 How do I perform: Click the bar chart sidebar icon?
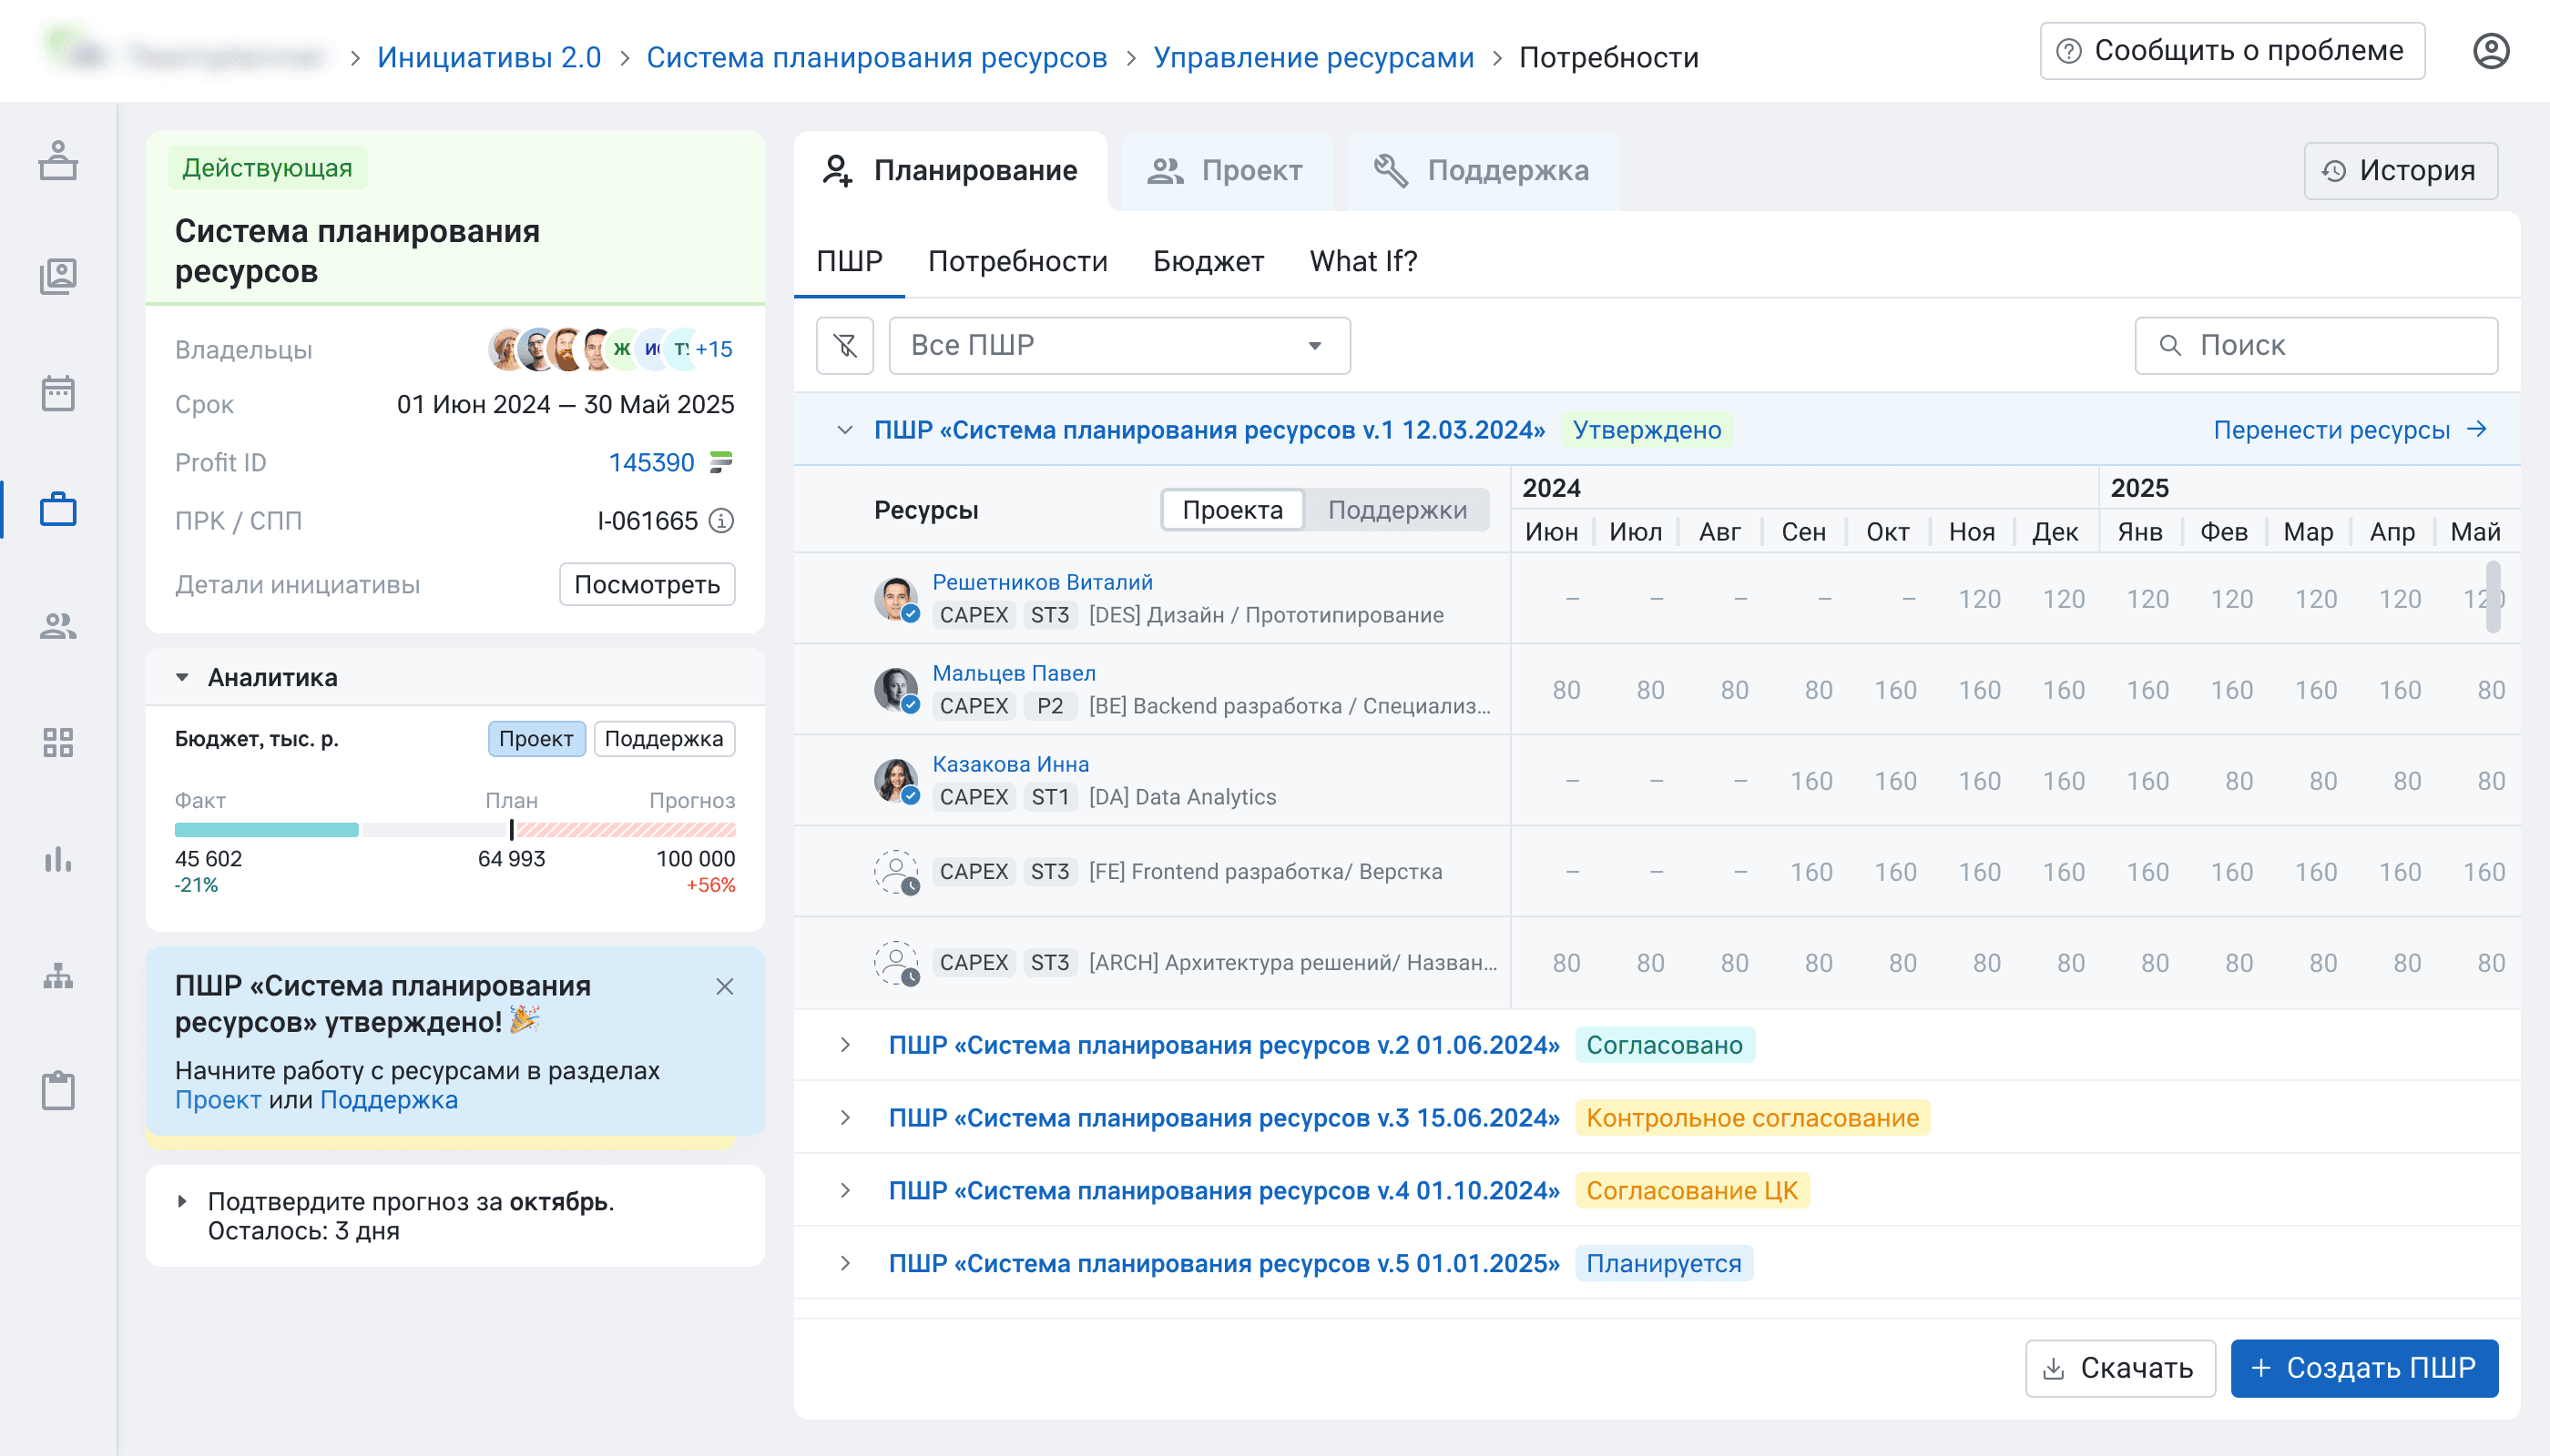click(58, 859)
